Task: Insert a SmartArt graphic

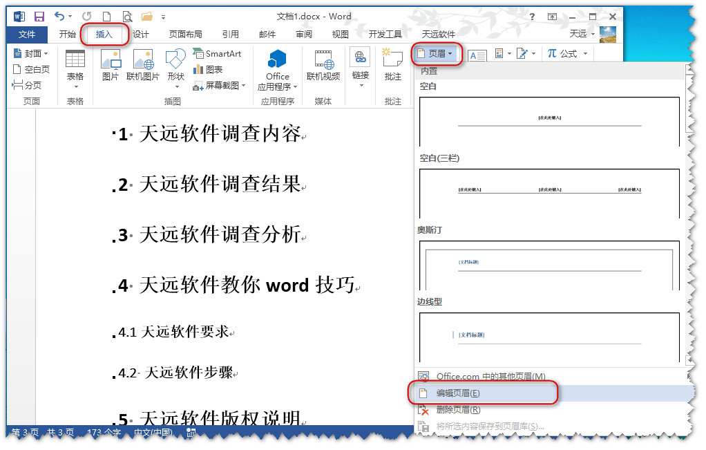Action: click(217, 54)
